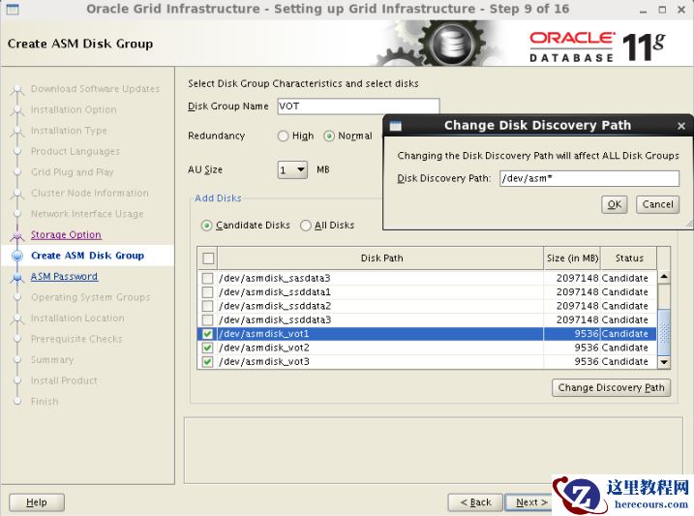Select High redundancy radio button
Screen dimensions: 694x516
pyautogui.click(x=284, y=137)
